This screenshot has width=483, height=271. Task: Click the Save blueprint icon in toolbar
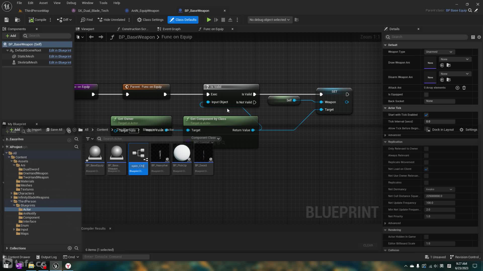7,20
